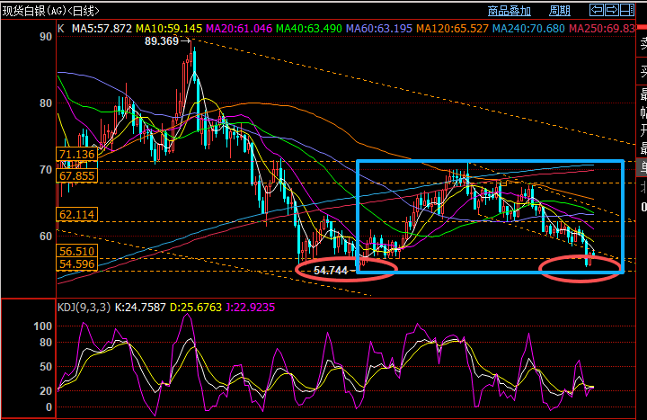Click the J:22.9235 value

tap(250, 308)
